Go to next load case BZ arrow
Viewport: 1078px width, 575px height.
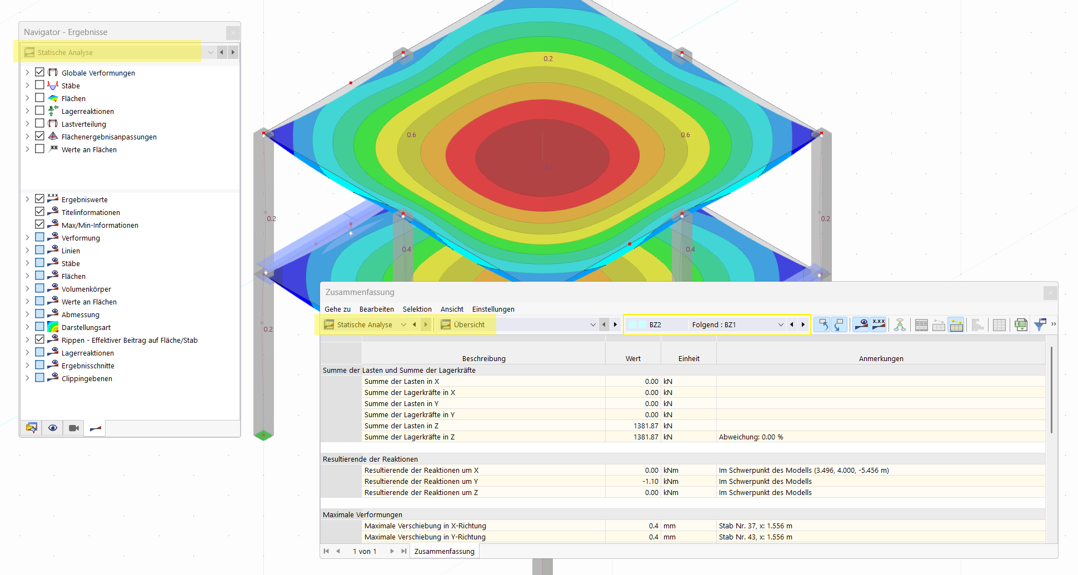pyautogui.click(x=803, y=324)
